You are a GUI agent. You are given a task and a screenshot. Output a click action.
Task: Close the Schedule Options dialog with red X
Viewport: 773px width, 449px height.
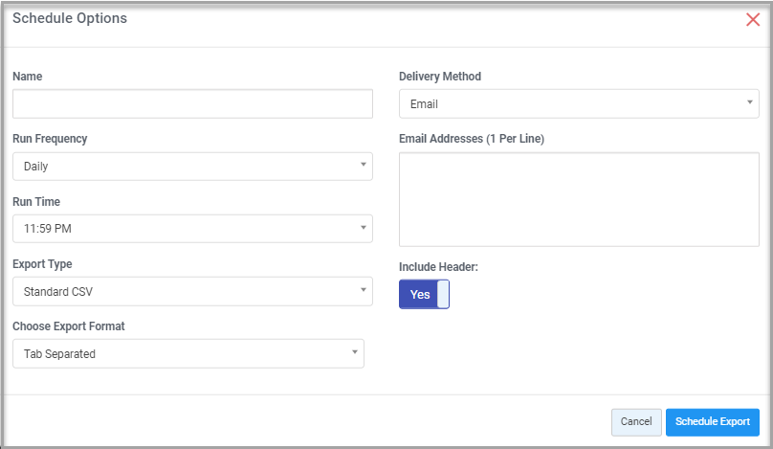coord(753,20)
